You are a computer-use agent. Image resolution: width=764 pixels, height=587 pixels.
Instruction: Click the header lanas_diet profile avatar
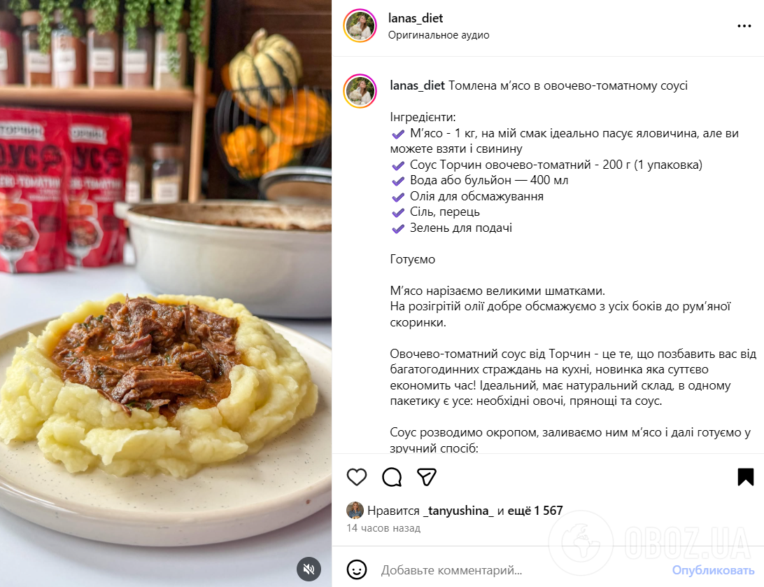[x=360, y=25]
